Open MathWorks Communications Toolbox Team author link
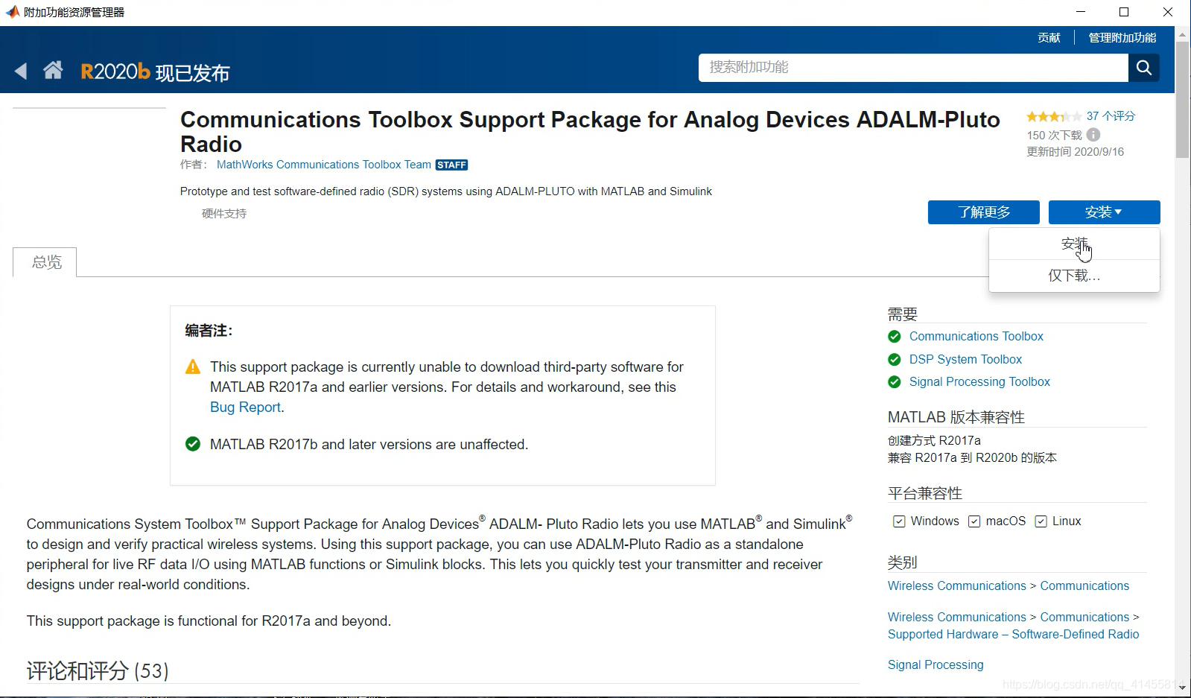Viewport: 1191px width, 698px height. (x=323, y=165)
